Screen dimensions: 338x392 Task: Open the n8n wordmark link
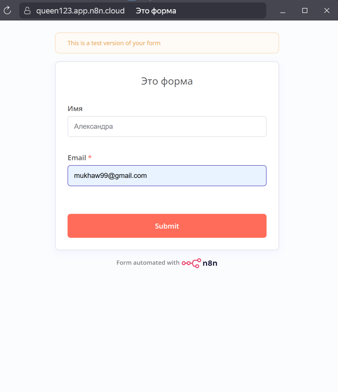[x=210, y=263]
